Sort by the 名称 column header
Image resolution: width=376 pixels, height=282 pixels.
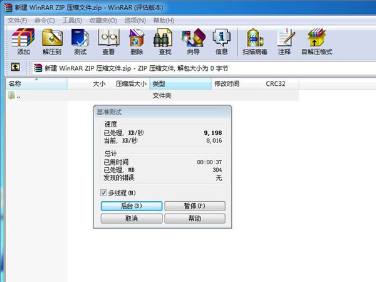[36, 83]
